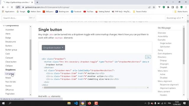Open Navbar in the sidebar
This screenshot has width=189, height=106.
(9, 86)
